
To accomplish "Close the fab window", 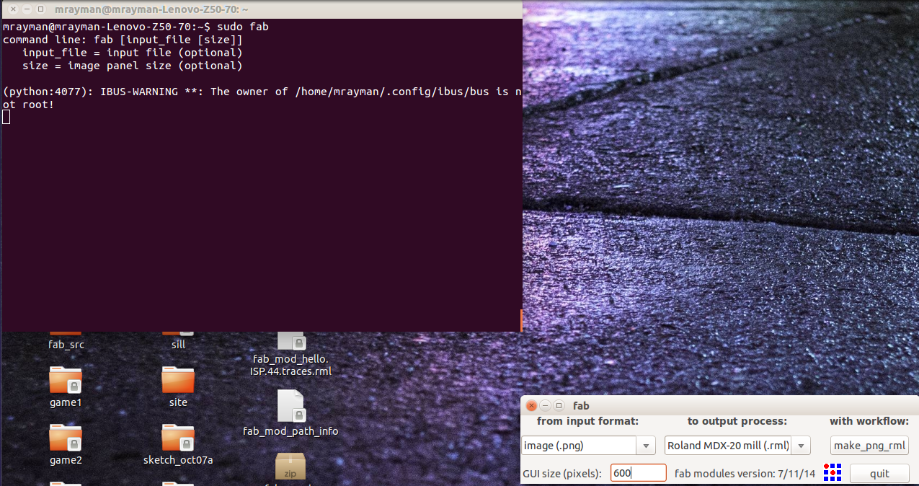I will (531, 406).
